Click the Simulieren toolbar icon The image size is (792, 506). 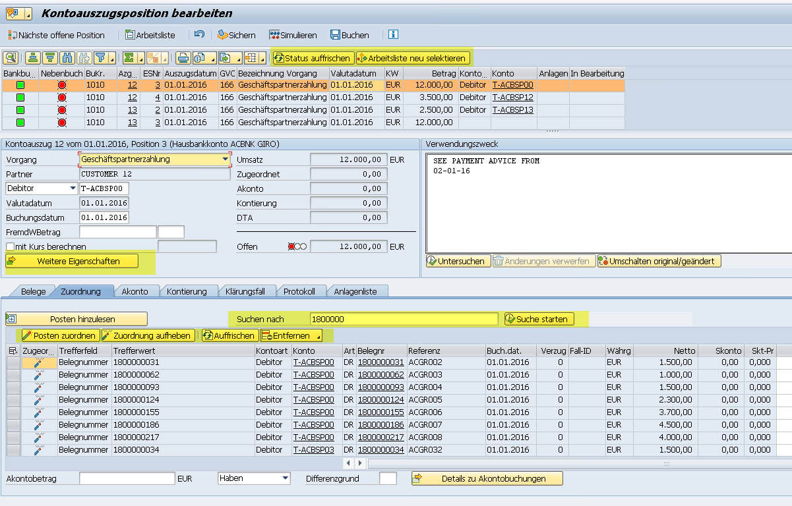pos(293,35)
